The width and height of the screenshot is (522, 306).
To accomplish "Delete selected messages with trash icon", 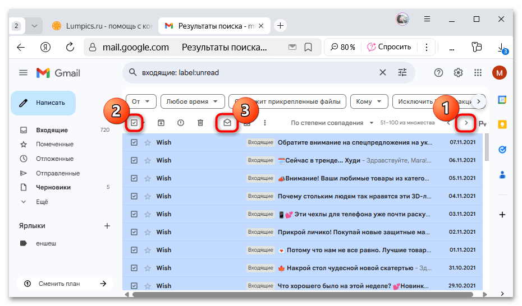I will click(200, 123).
